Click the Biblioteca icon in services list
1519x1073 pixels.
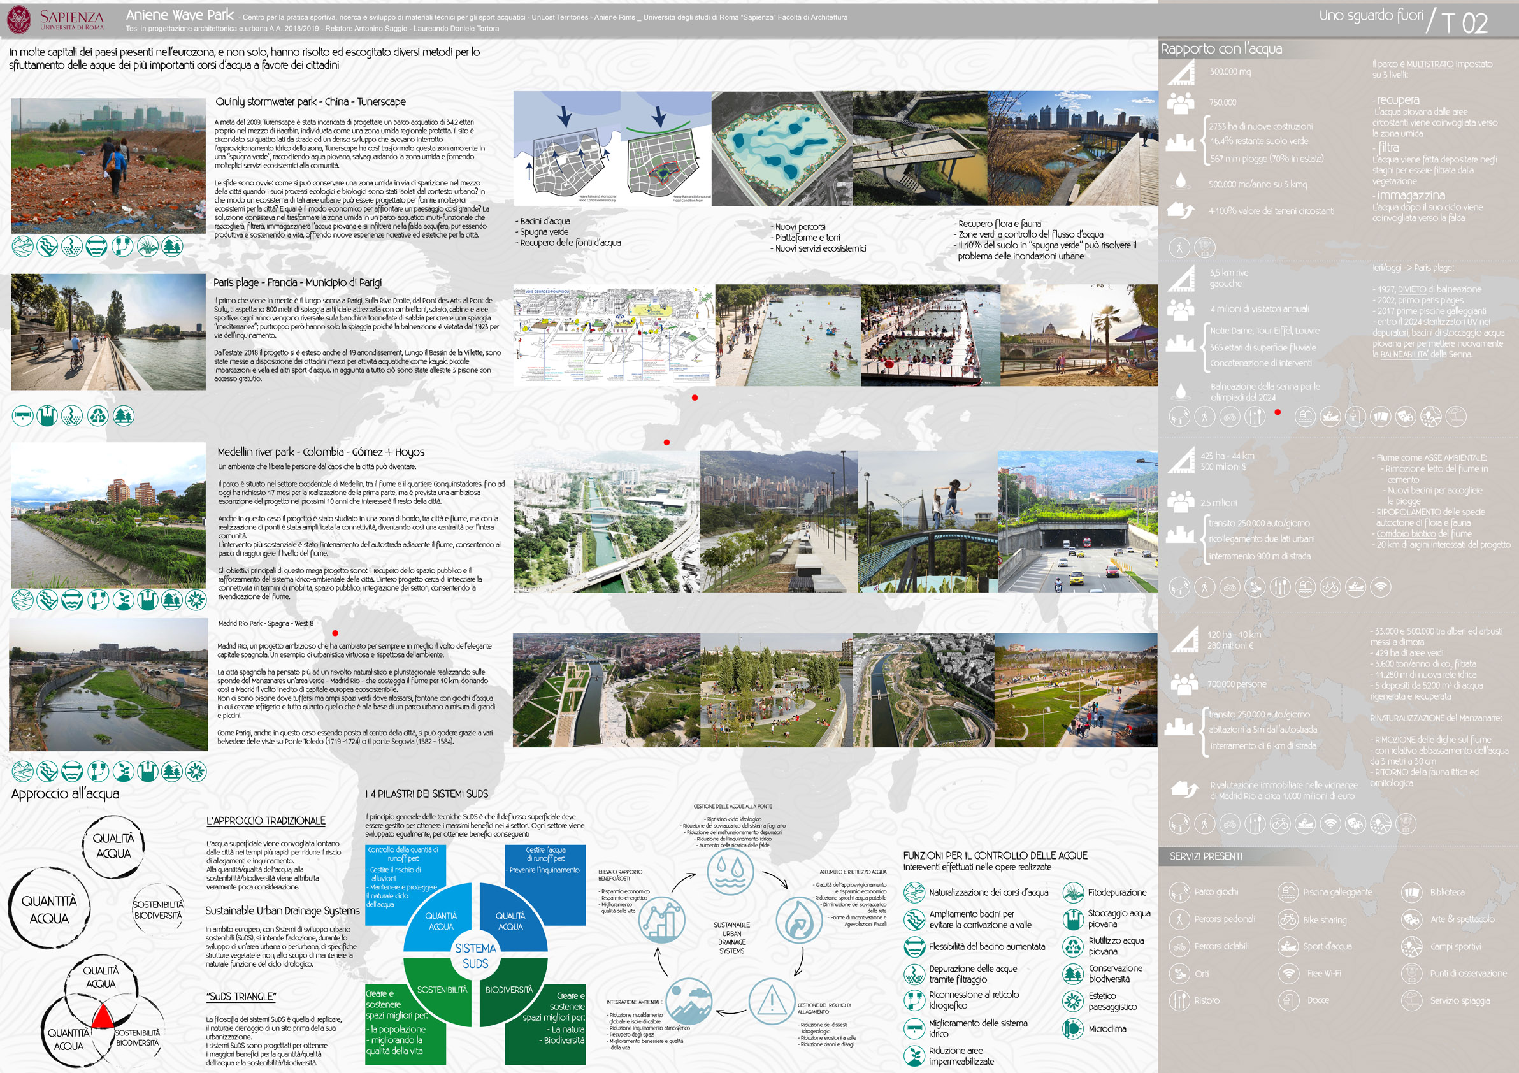(1411, 893)
